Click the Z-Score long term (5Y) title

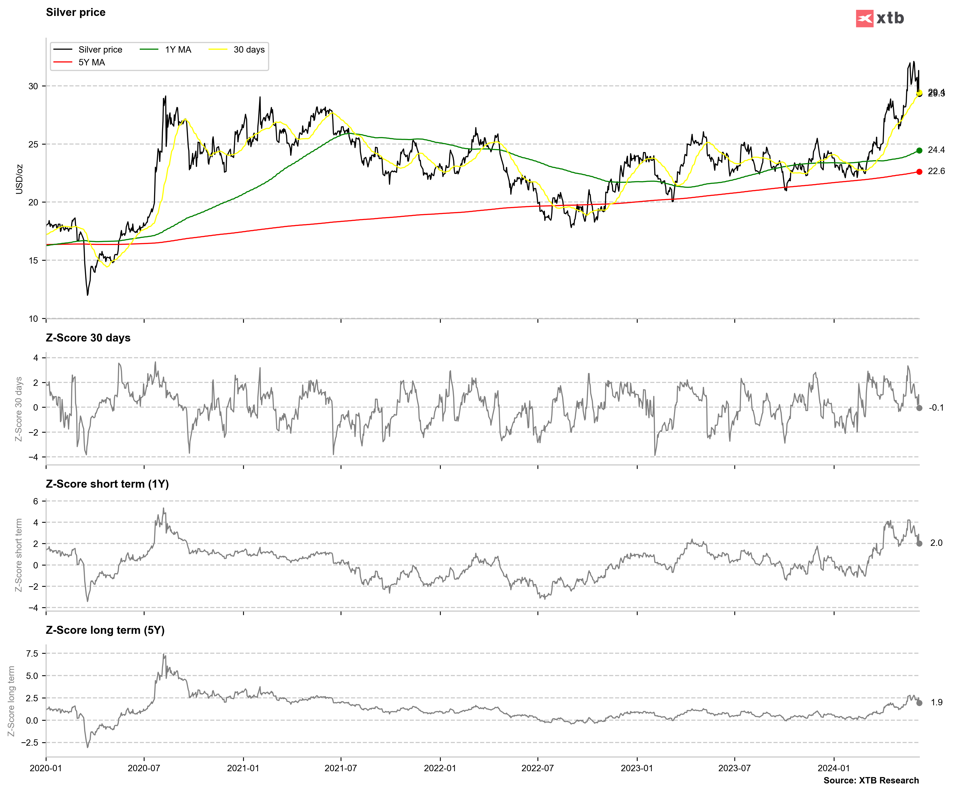105,630
